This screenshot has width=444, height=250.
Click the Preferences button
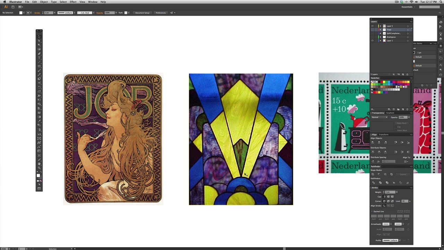(161, 13)
